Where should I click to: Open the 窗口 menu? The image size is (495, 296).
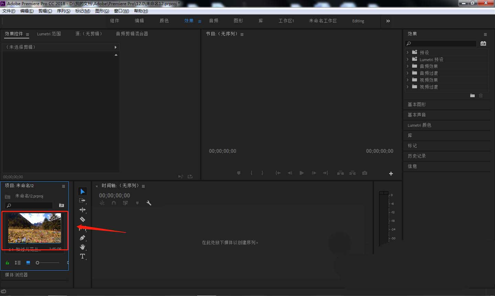coord(121,11)
